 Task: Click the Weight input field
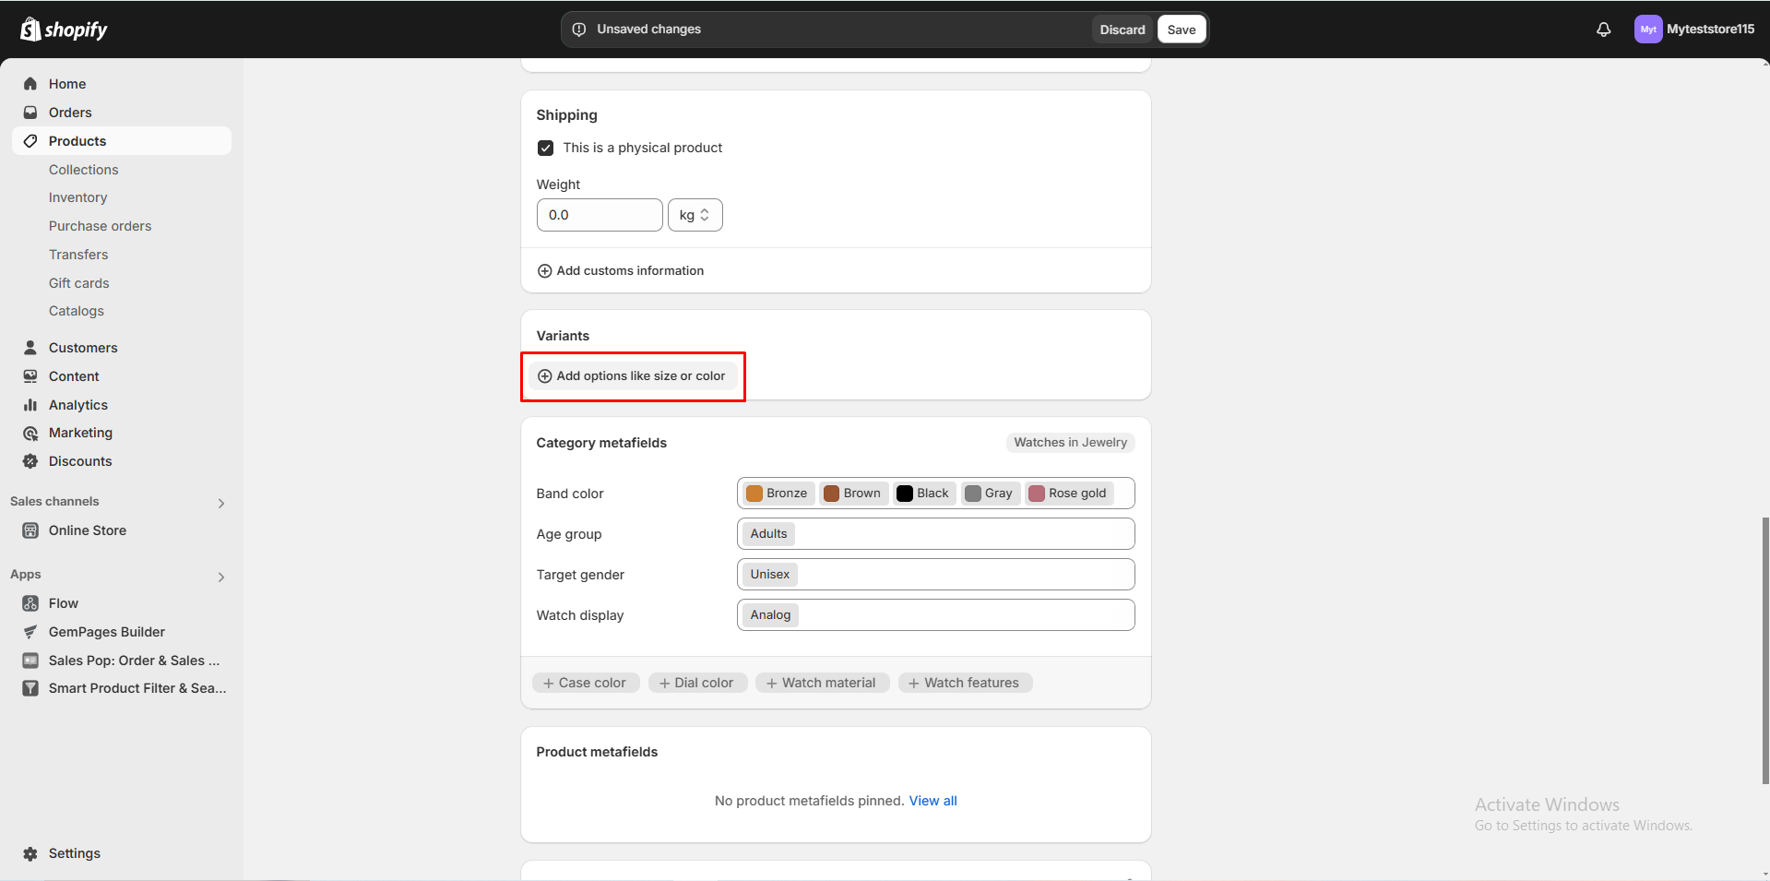[x=599, y=215]
